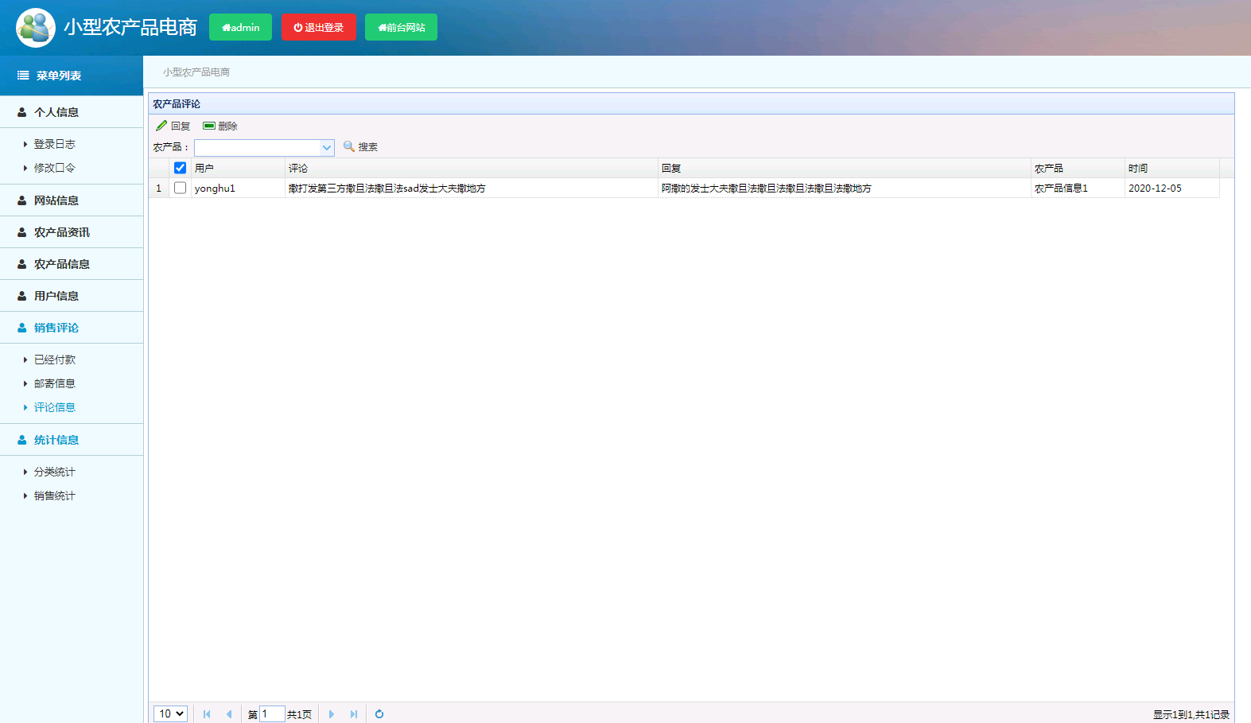Go to first page icon
Viewport: 1251px width, 723px height.
point(207,714)
